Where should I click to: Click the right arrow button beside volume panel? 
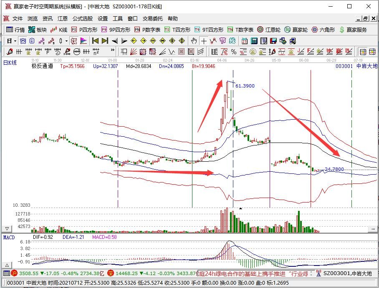click(x=373, y=229)
